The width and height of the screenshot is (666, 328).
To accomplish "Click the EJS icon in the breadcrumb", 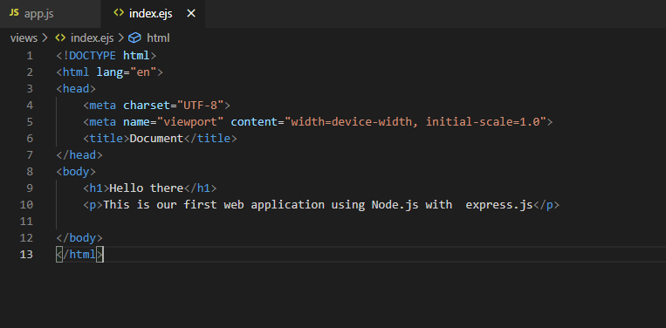I will tap(60, 38).
